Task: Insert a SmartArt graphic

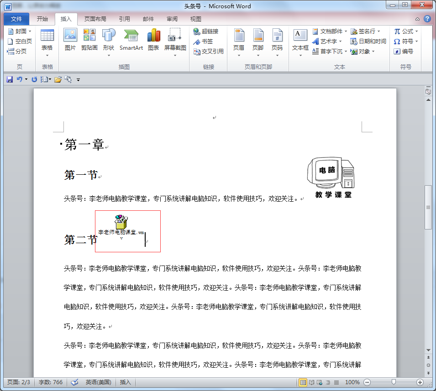Action: 131,40
